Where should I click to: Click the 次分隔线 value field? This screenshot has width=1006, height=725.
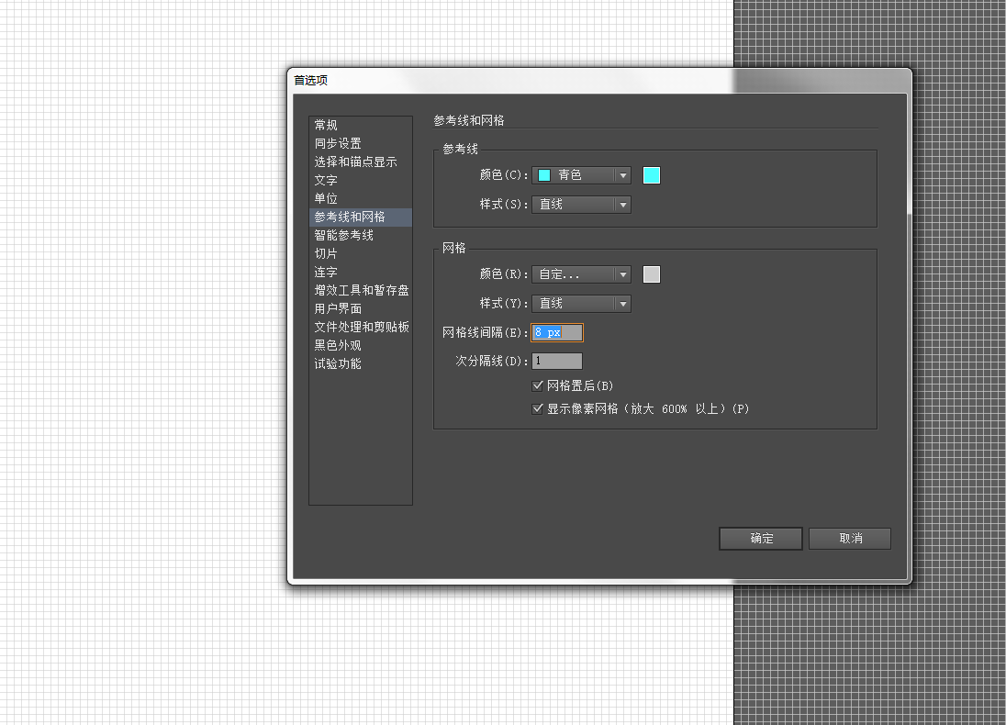tap(556, 361)
